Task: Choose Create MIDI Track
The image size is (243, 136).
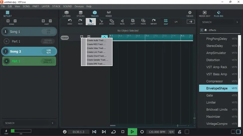Action: [96, 44]
